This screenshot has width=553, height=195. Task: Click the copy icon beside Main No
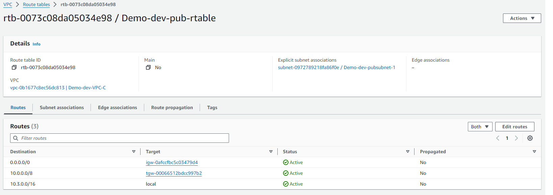coord(148,67)
